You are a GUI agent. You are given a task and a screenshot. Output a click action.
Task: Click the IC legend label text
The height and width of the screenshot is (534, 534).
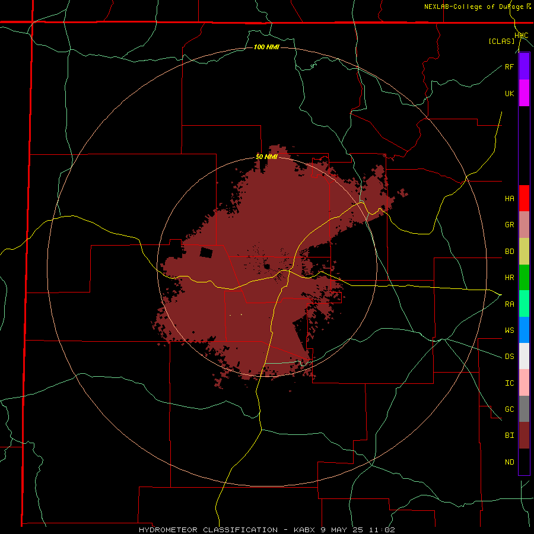pyautogui.click(x=509, y=383)
